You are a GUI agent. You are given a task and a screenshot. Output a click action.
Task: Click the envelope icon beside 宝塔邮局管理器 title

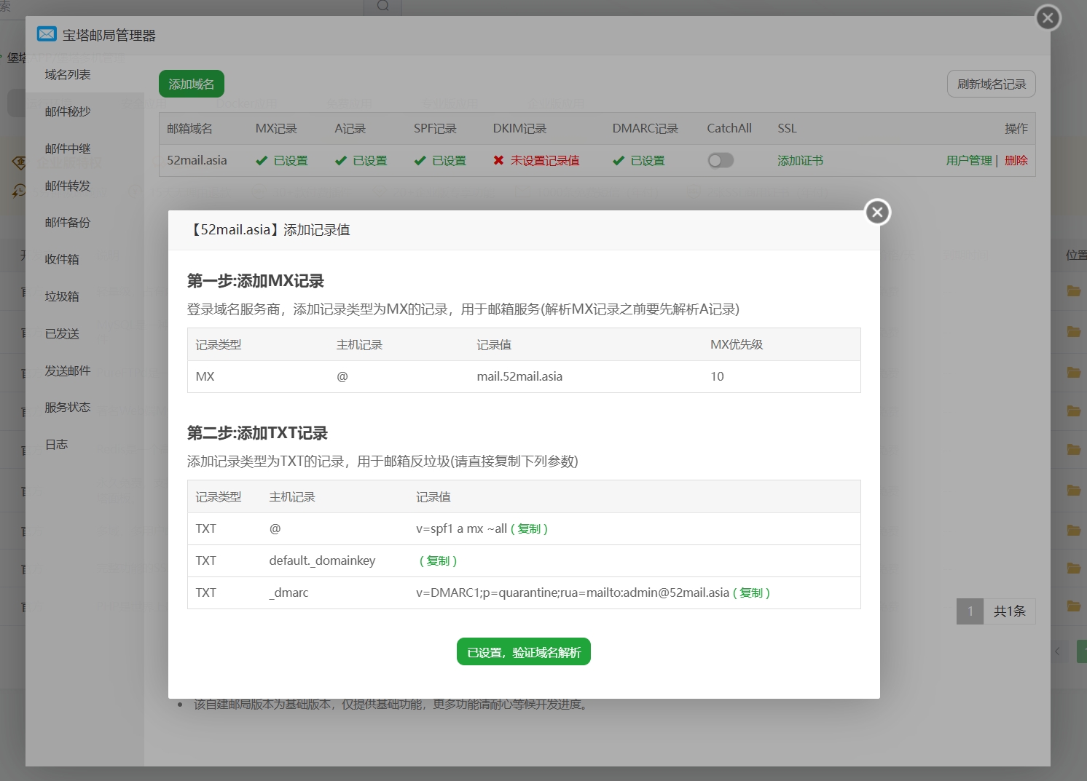[47, 33]
